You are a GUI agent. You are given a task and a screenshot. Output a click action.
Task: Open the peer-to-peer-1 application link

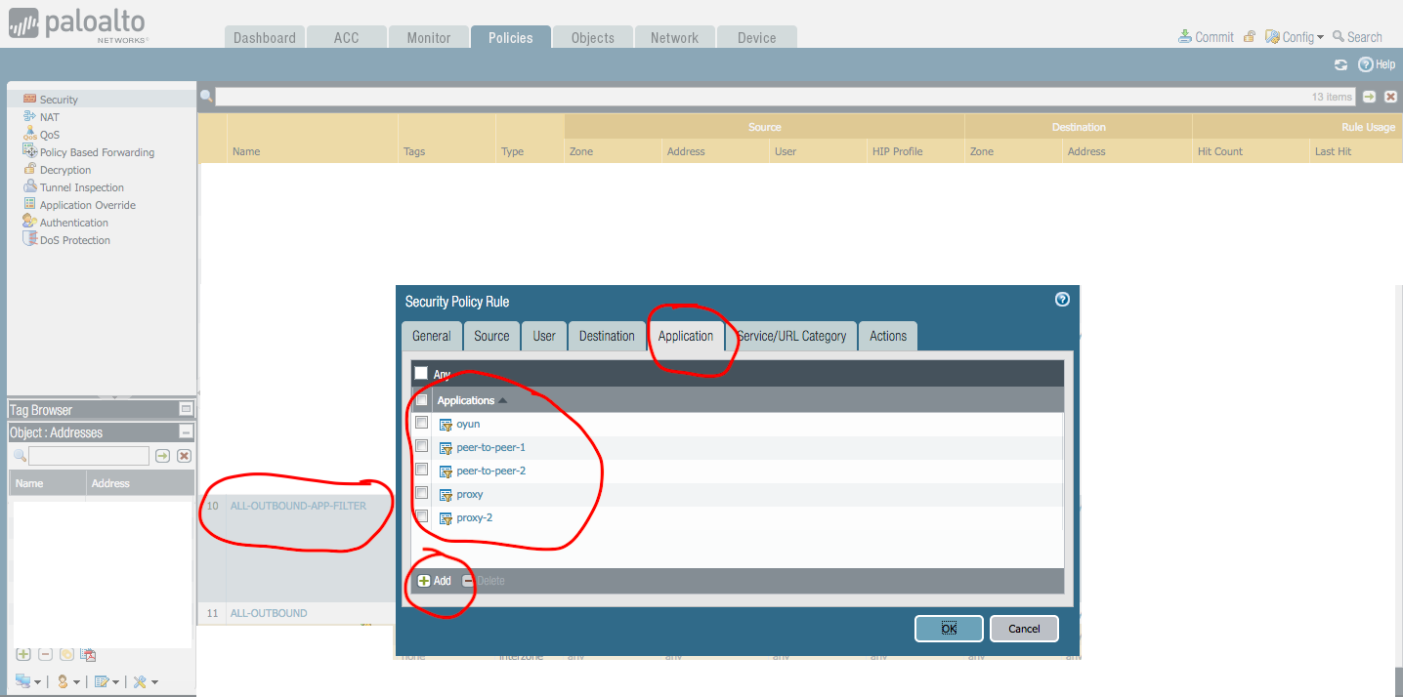(x=490, y=446)
